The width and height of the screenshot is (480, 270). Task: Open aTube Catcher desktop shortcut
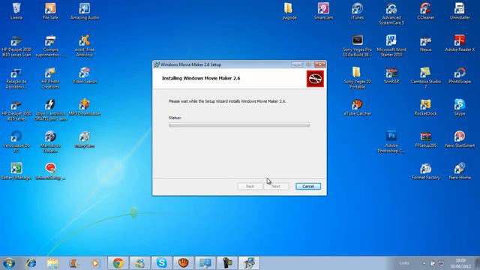point(357,107)
